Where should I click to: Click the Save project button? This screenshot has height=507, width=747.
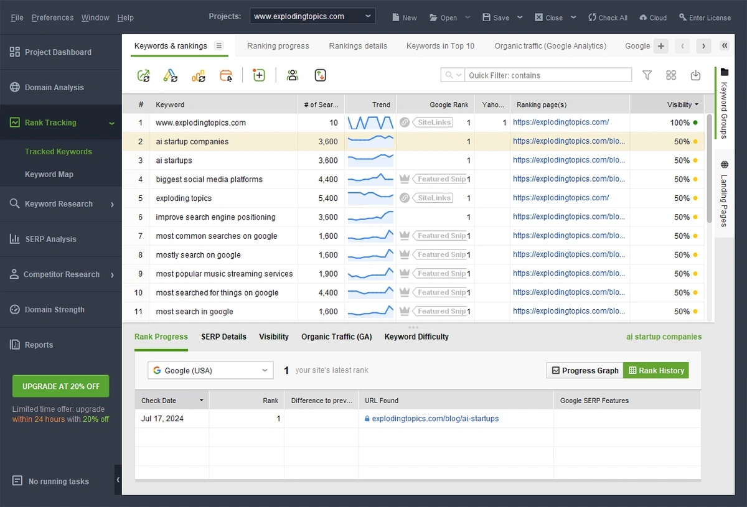pos(496,17)
